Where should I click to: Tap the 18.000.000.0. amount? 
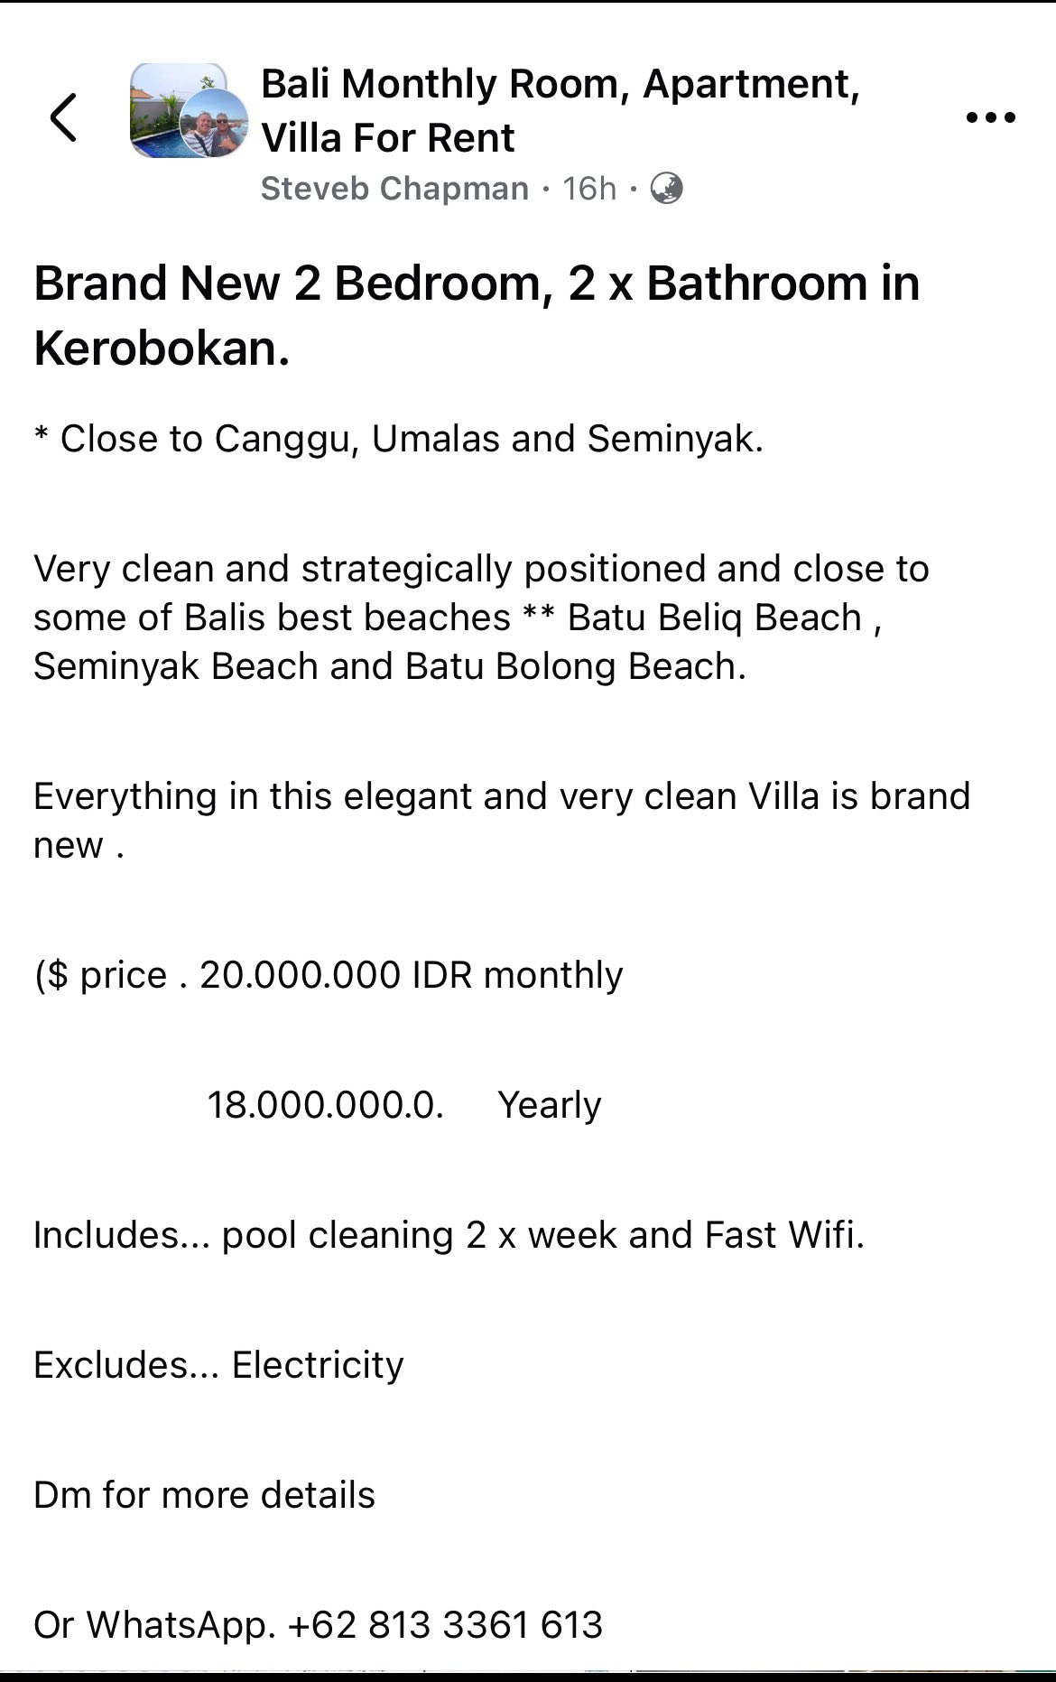(325, 1105)
